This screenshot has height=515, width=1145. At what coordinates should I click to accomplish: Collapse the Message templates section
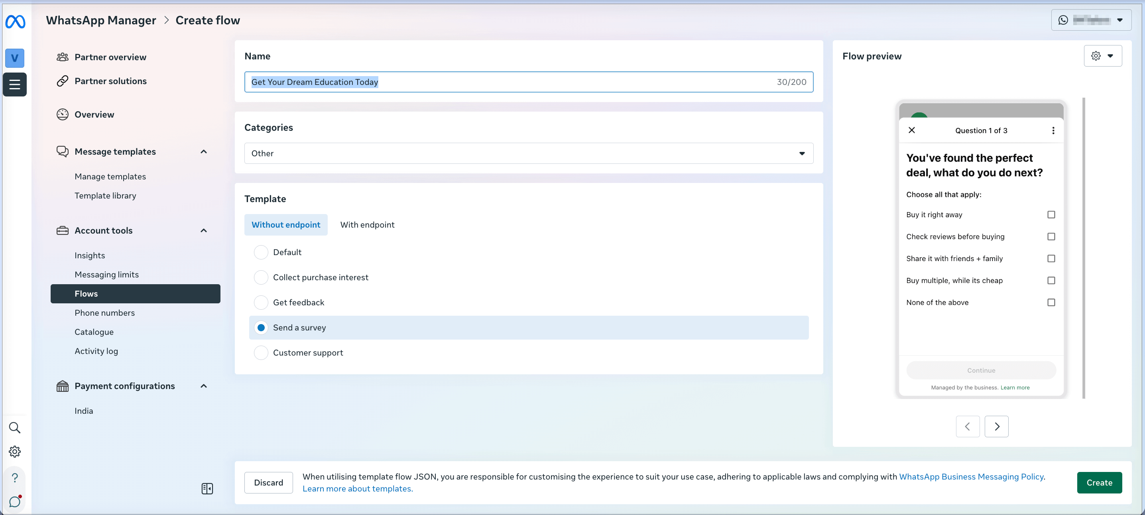click(x=204, y=151)
